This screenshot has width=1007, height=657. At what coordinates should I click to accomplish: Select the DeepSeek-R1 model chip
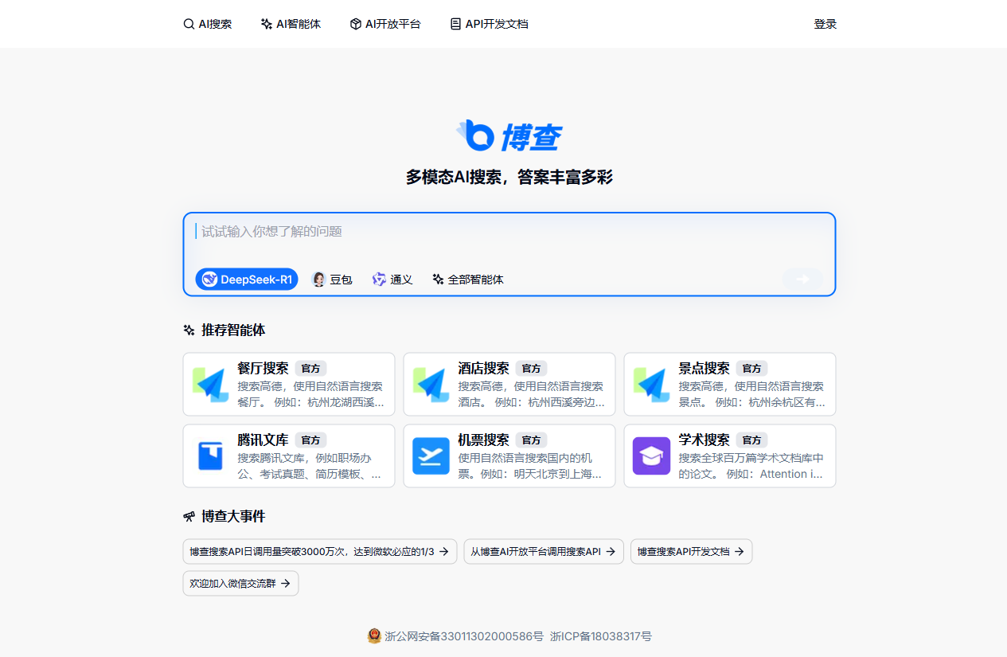point(247,280)
